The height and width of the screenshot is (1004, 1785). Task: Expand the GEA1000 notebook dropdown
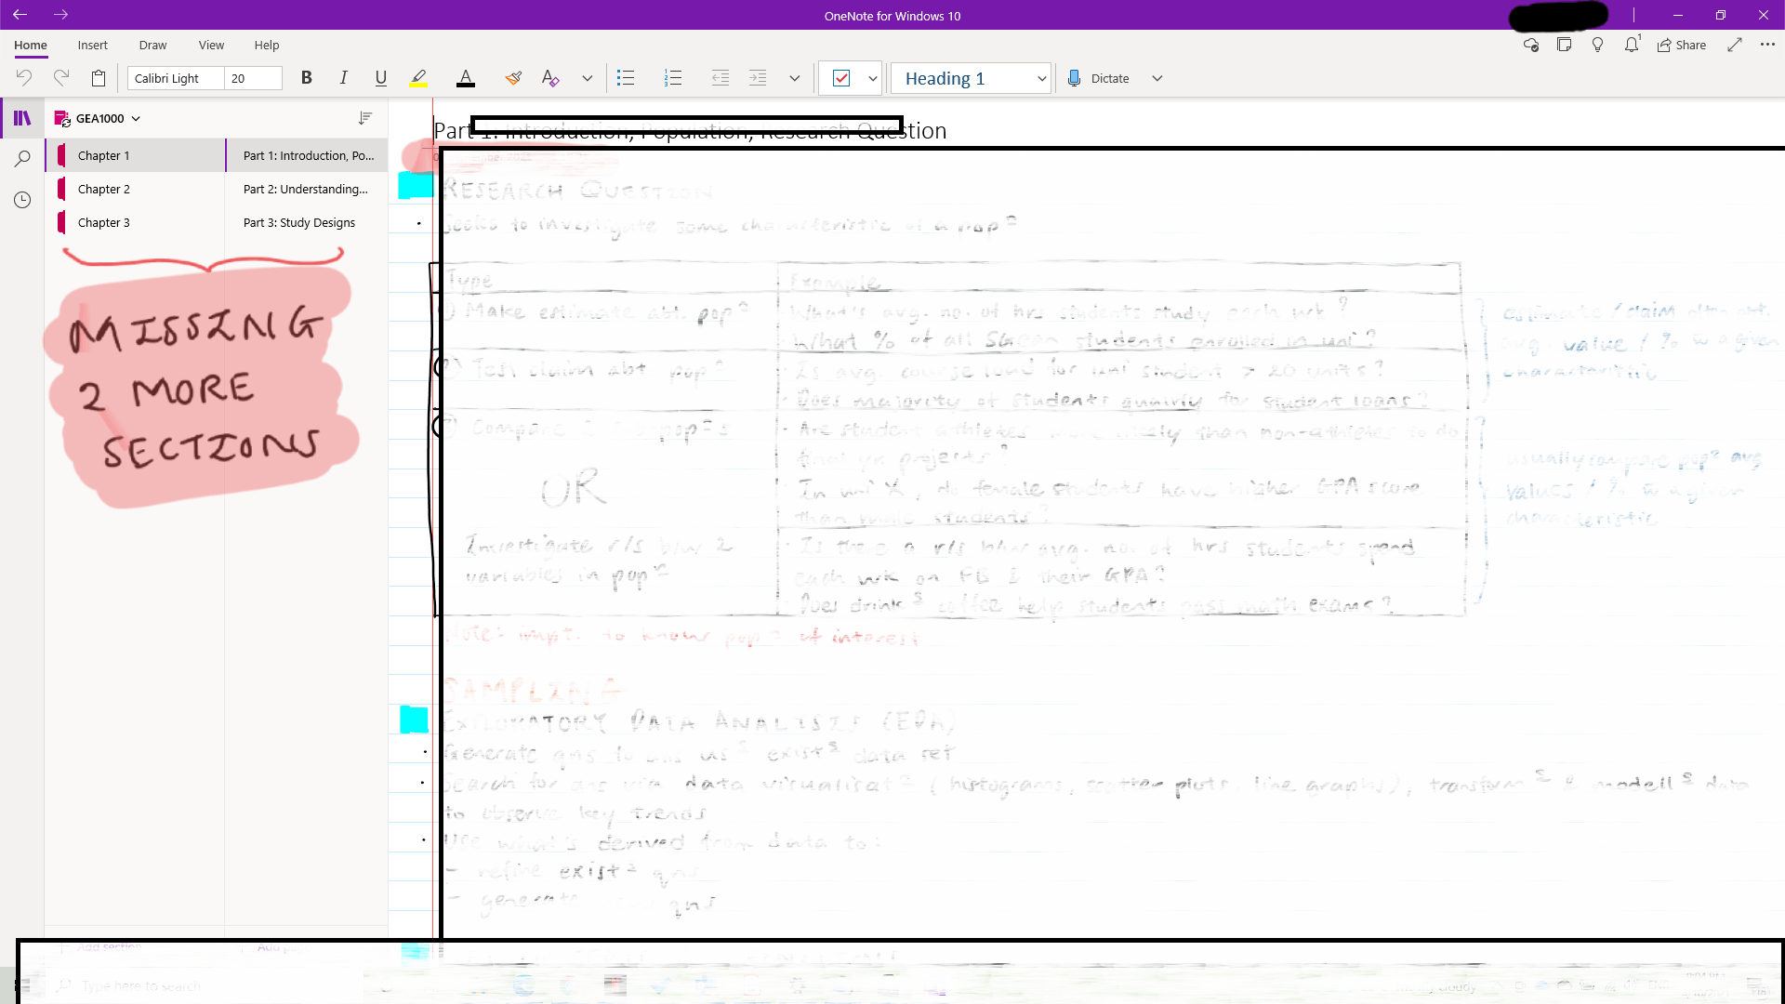pyautogui.click(x=136, y=118)
